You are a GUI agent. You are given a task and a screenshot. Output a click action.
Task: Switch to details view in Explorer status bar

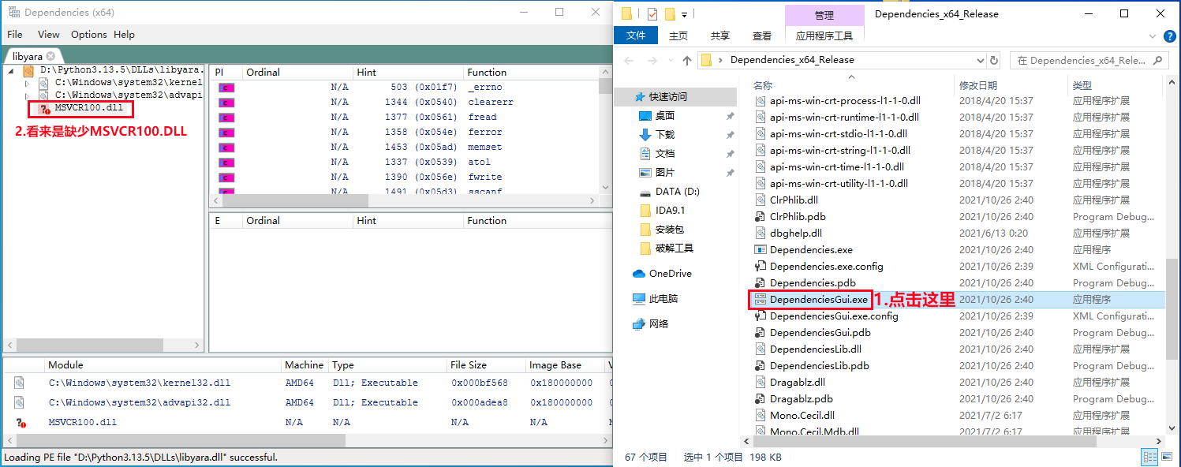pos(1150,457)
